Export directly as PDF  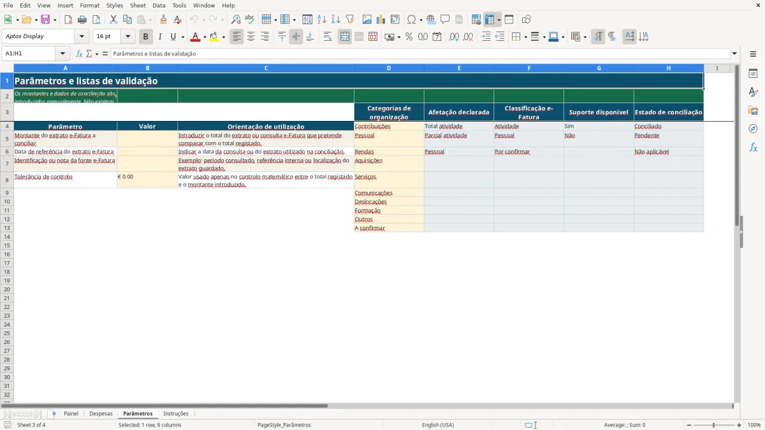(x=68, y=20)
